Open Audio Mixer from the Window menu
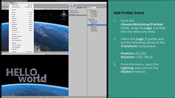Viewport: 175px width, 98px height. [x=21, y=28]
